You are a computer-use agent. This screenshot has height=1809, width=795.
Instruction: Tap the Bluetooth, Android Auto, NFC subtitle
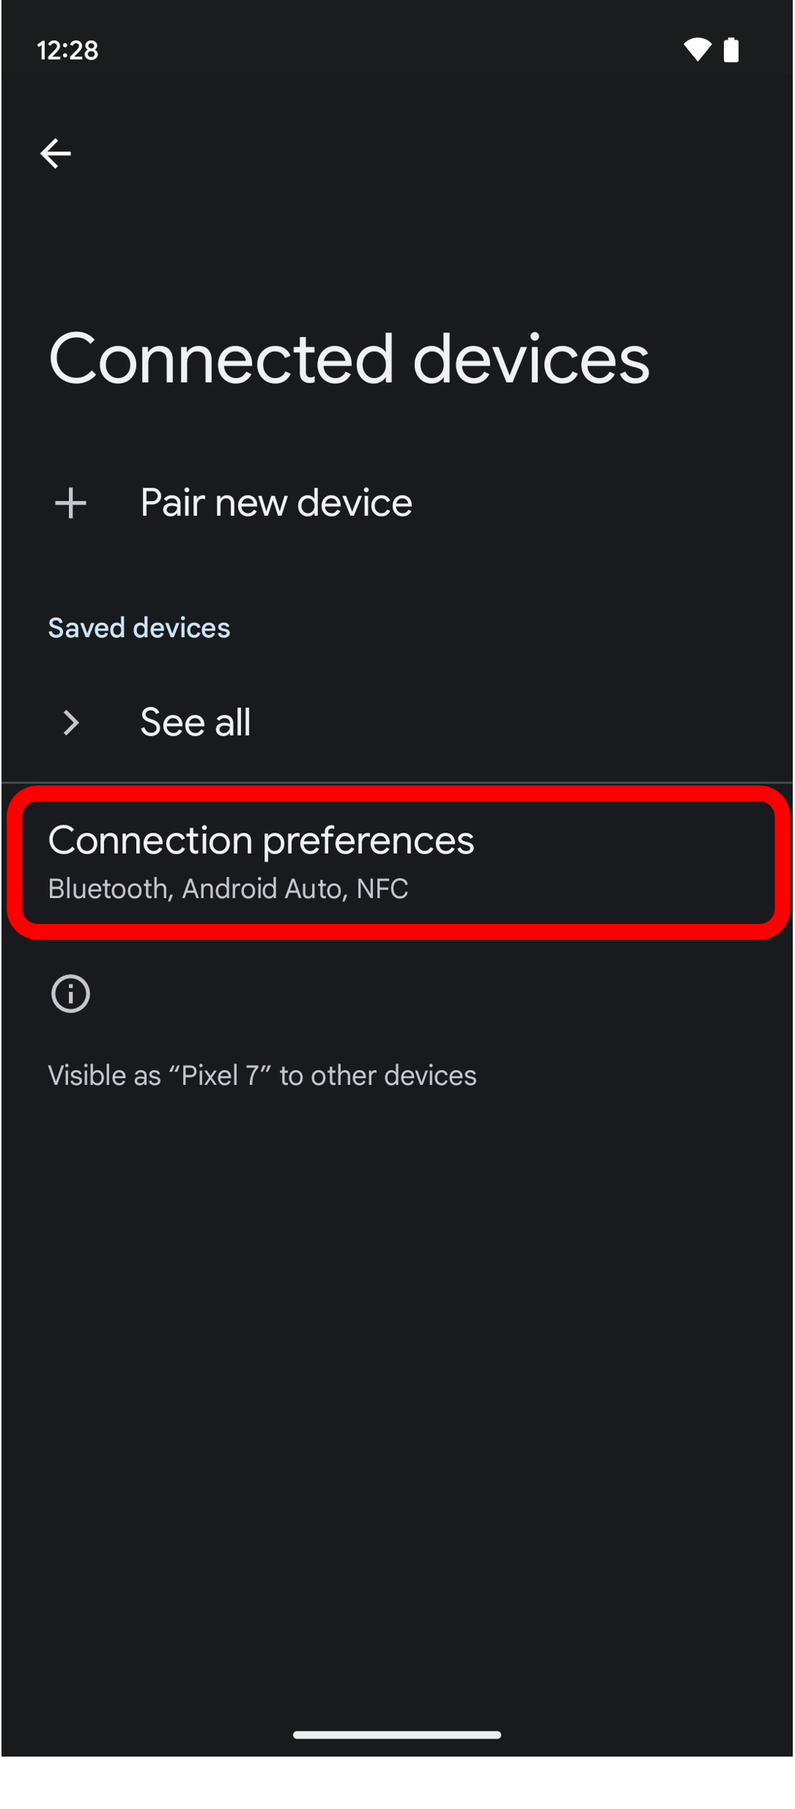coord(228,889)
